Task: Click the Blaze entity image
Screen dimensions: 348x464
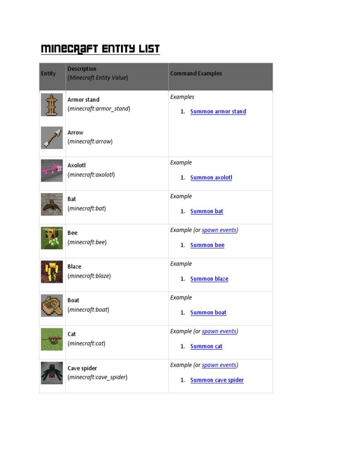Action: 52,272
